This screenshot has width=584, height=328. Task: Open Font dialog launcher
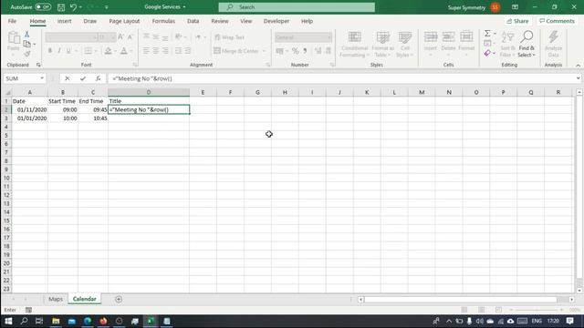pos(135,65)
